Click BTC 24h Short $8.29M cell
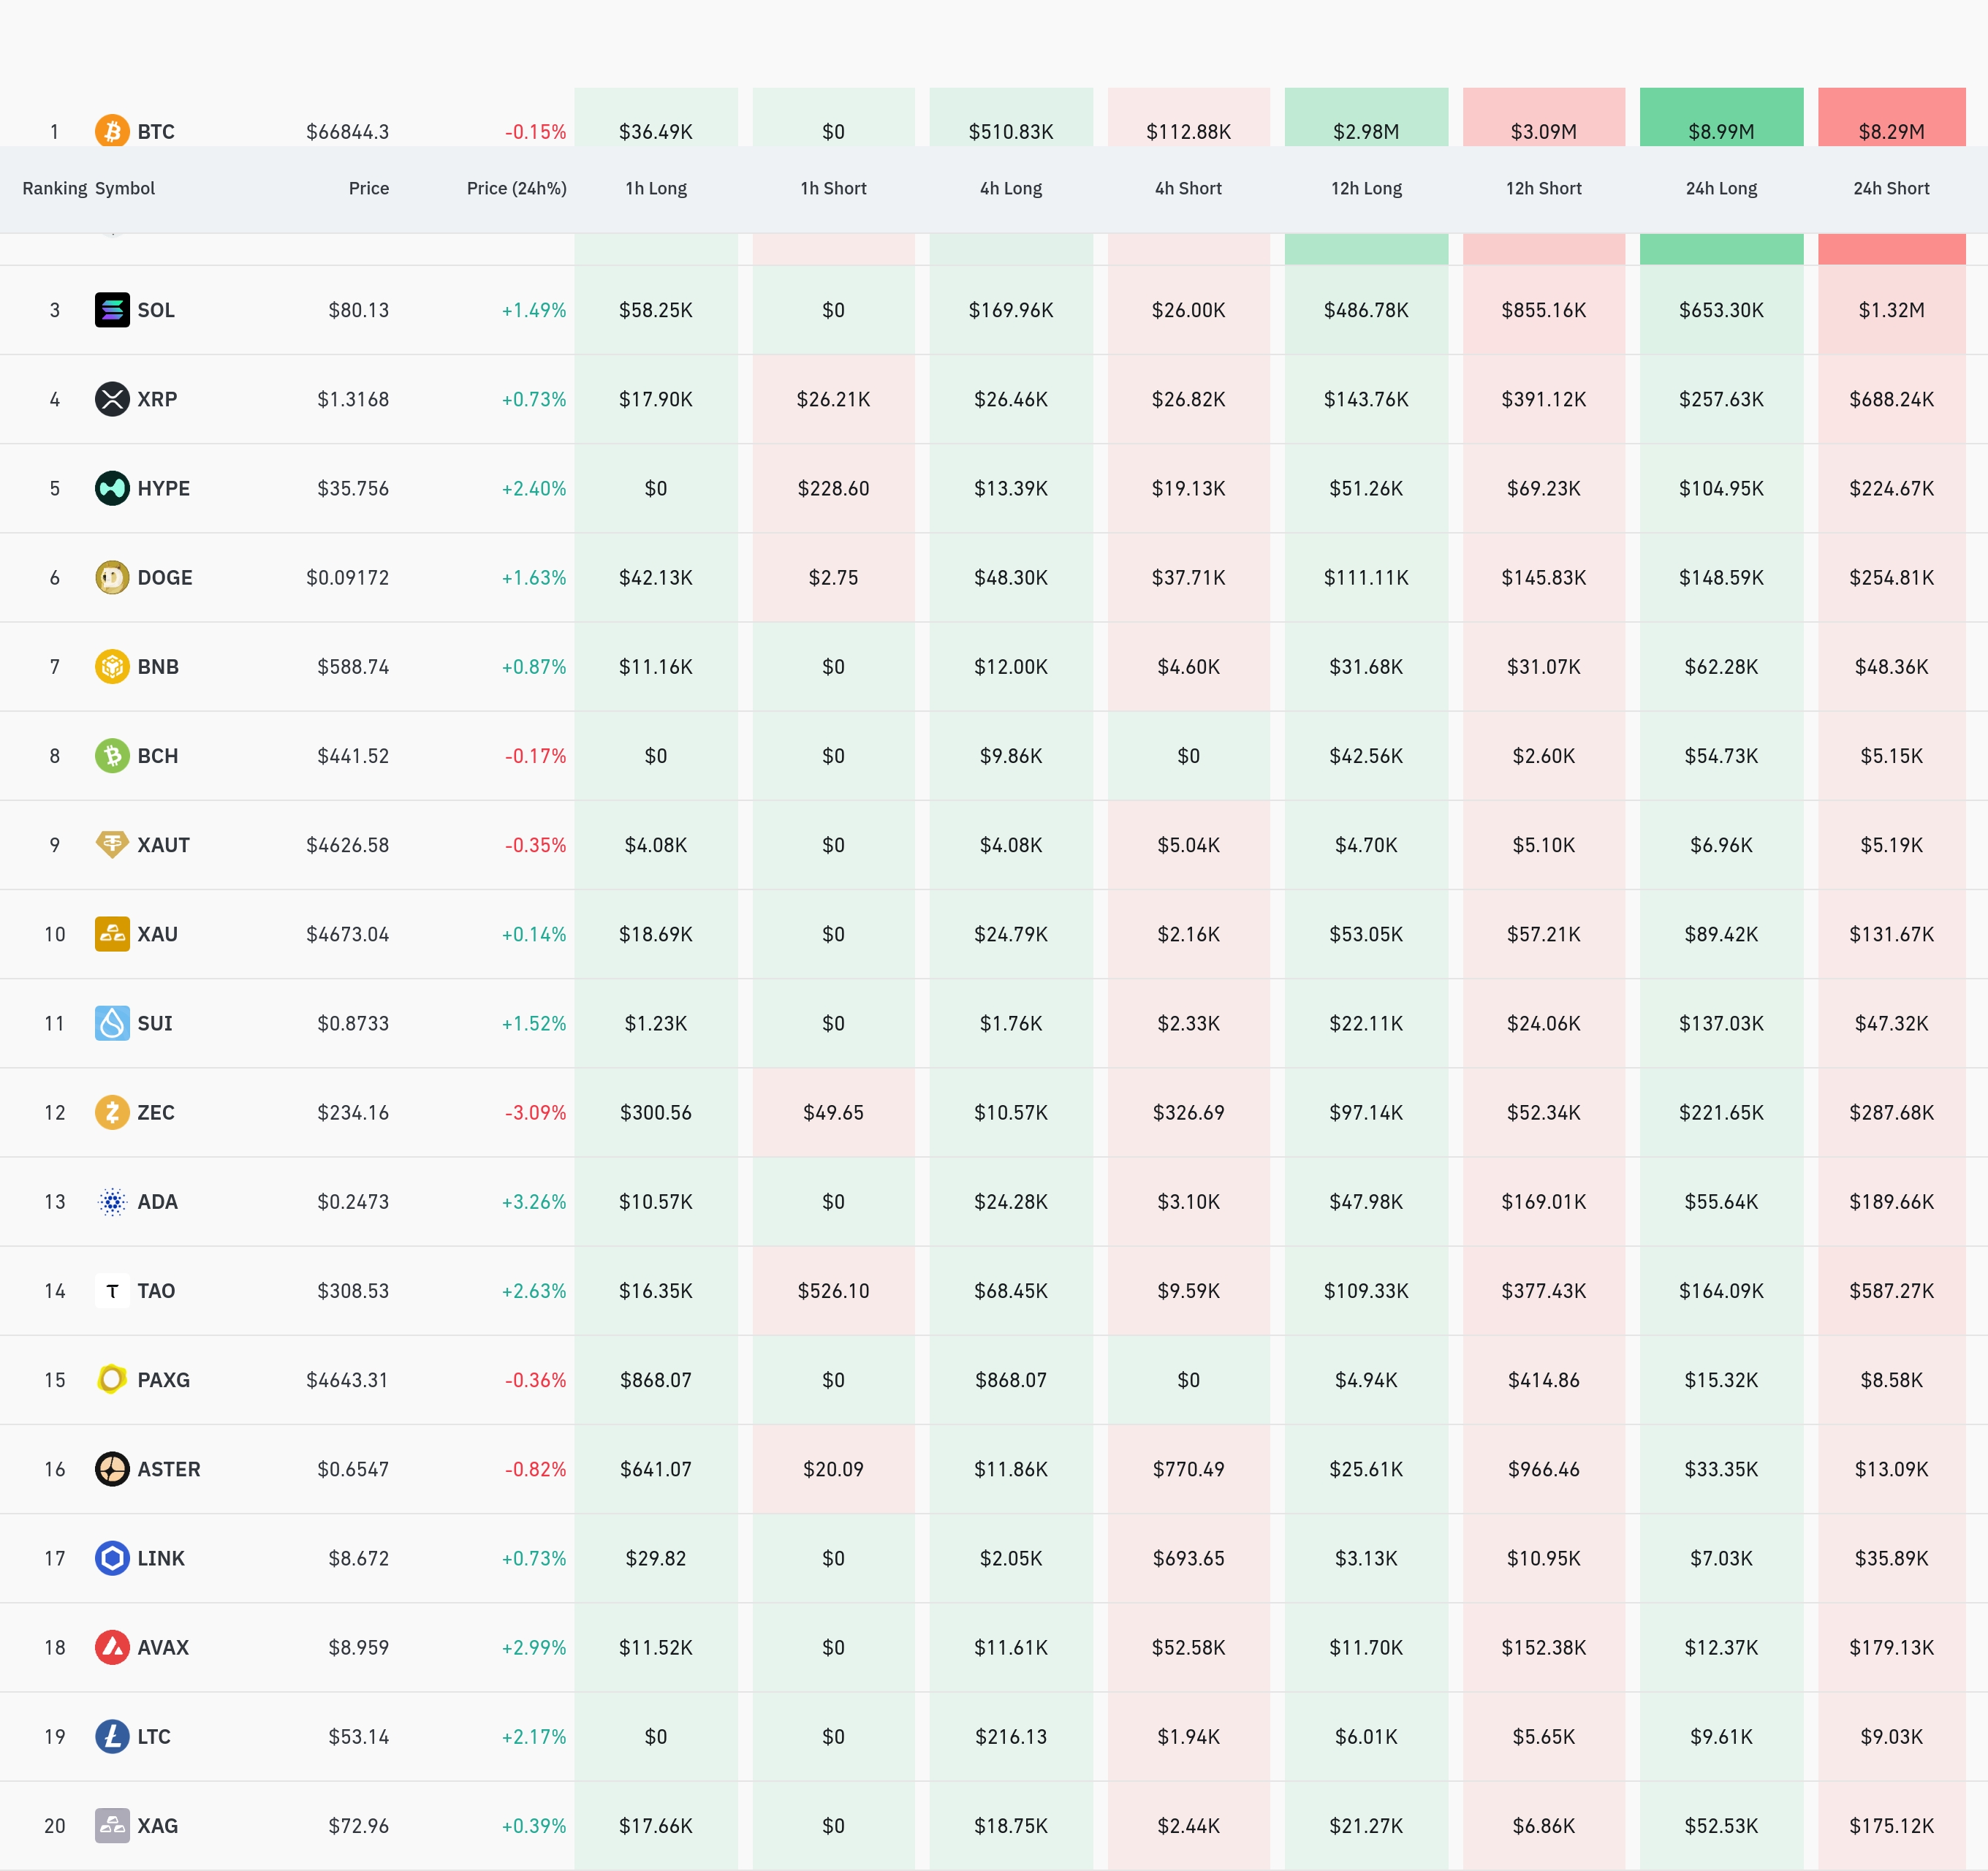Viewport: 1988px width, 1871px height. [1890, 131]
